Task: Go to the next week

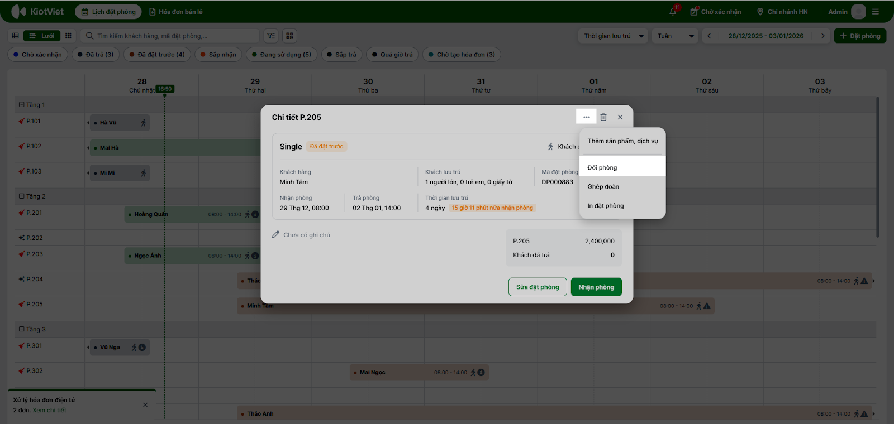Action: (822, 36)
